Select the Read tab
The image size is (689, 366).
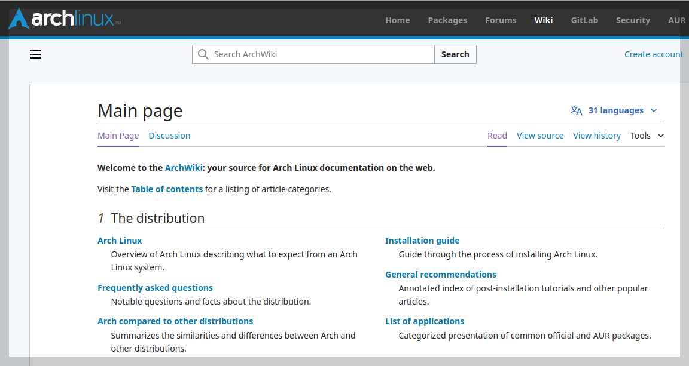[x=497, y=136]
